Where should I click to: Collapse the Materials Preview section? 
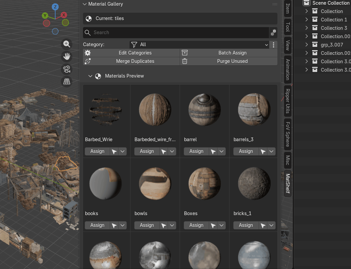pyautogui.click(x=90, y=76)
